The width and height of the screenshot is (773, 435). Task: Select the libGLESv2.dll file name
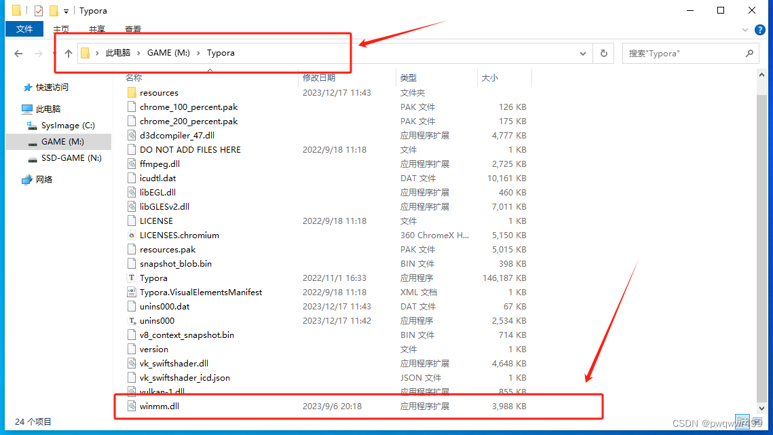(164, 207)
